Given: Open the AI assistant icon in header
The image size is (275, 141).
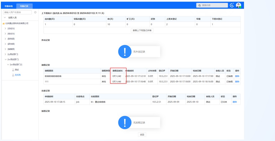Looking at the screenshot, I should (232, 5).
